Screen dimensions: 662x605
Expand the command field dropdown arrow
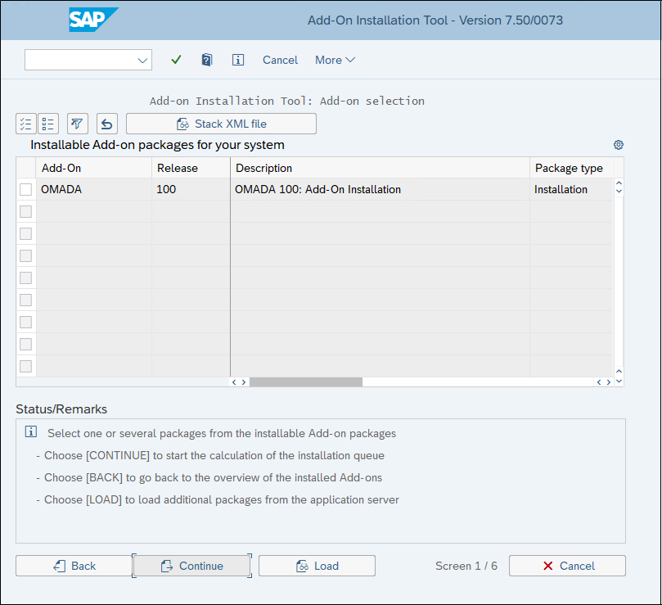[x=142, y=61]
